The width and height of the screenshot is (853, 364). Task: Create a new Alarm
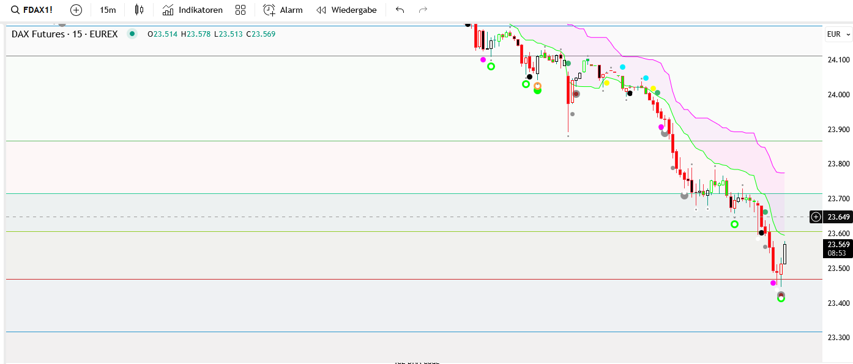[x=283, y=10]
